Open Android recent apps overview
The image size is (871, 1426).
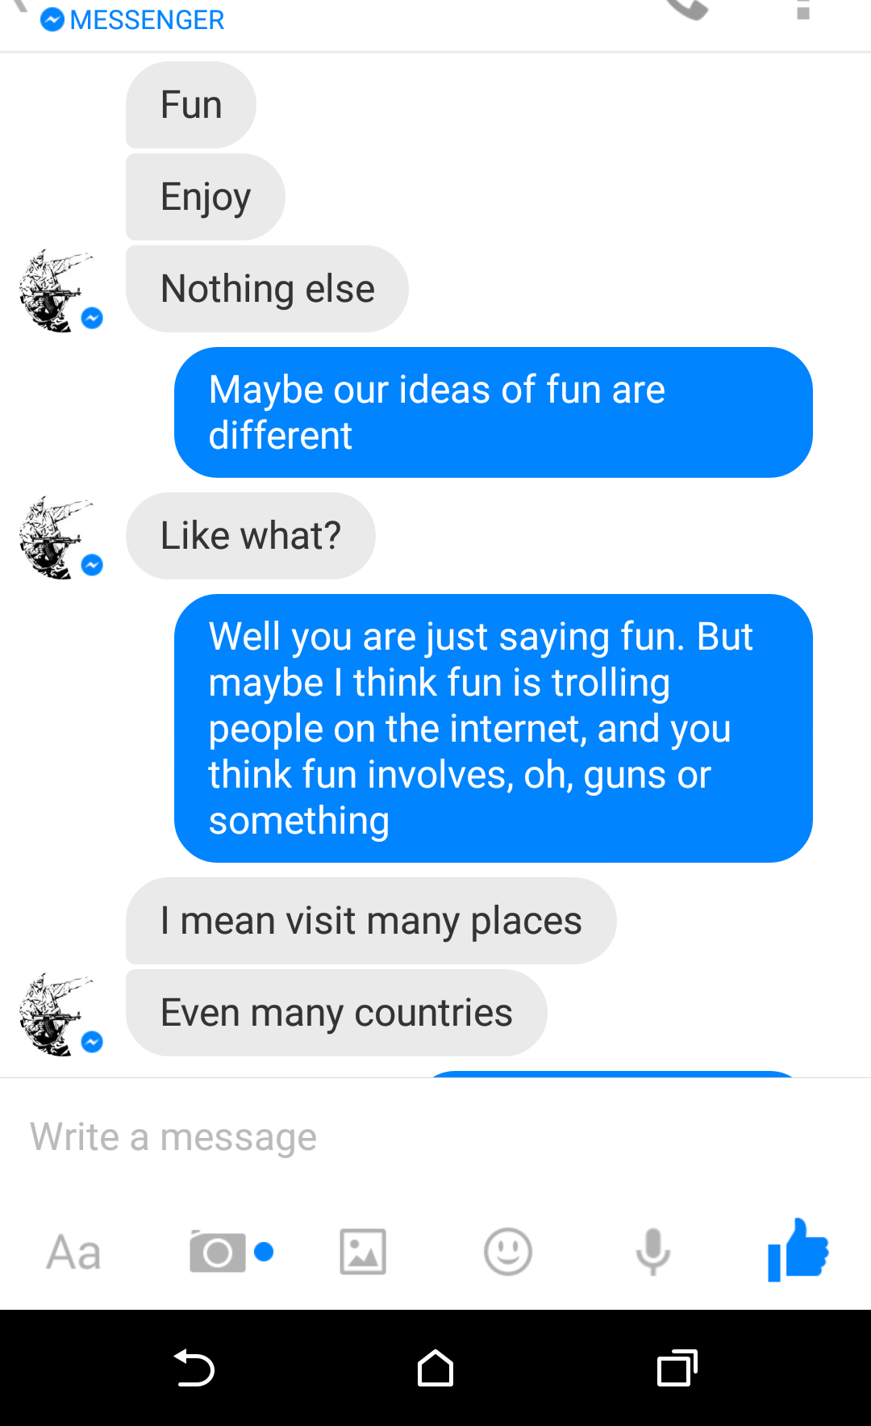point(677,1368)
